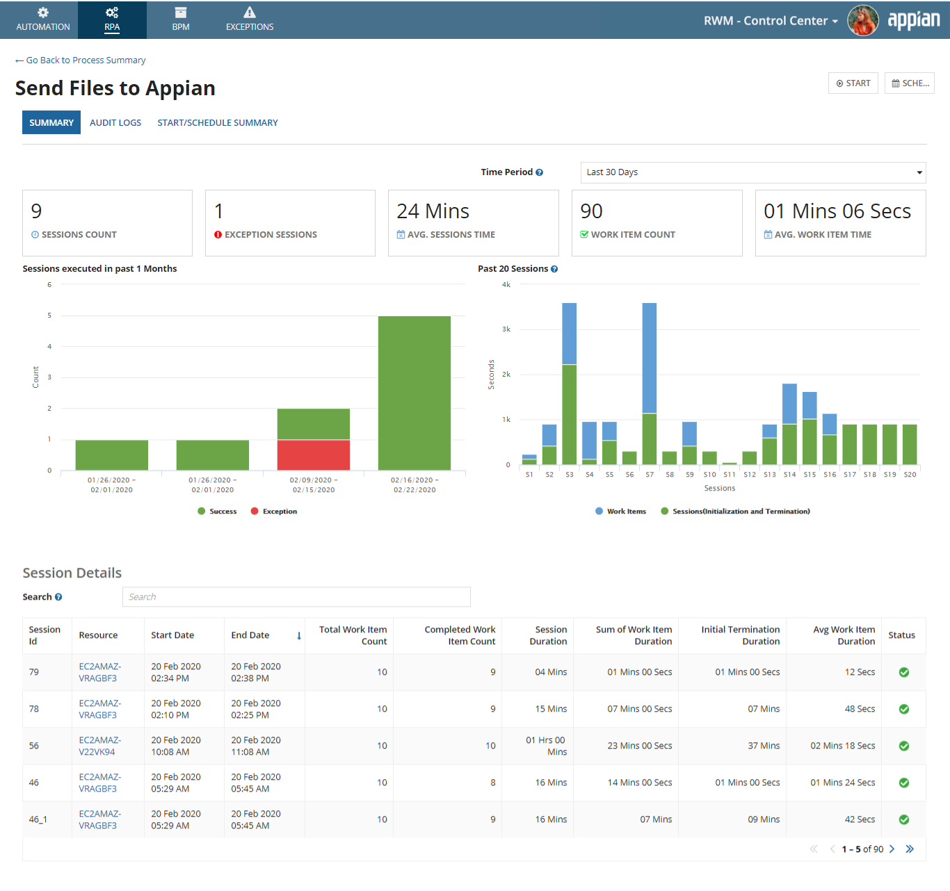Click the Schedule button
This screenshot has width=950, height=891.
(x=910, y=83)
